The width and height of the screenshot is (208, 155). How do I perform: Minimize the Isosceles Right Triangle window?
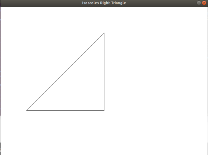pyautogui.click(x=199, y=3)
